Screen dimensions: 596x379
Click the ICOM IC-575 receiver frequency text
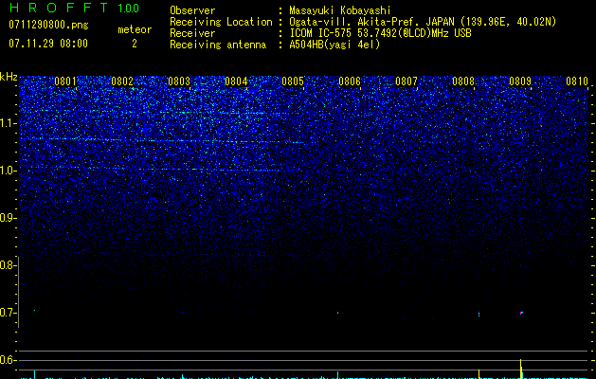pyautogui.click(x=380, y=33)
